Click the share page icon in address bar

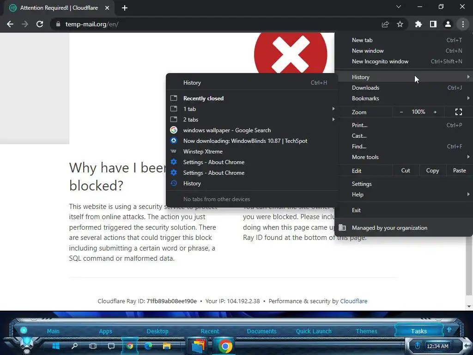point(385,24)
